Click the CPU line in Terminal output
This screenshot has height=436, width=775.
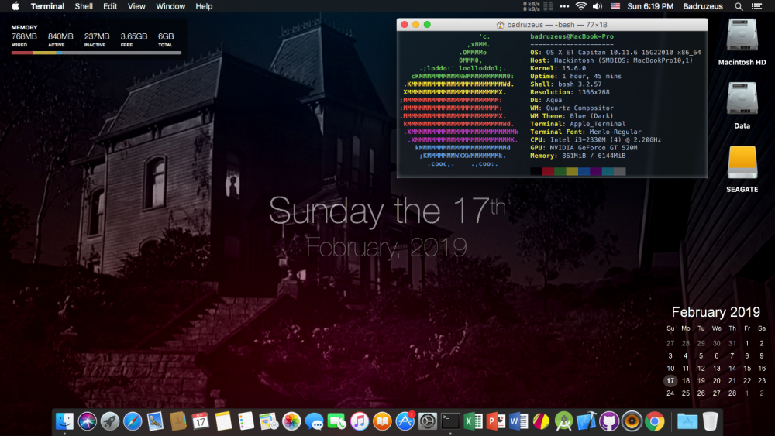click(x=595, y=139)
